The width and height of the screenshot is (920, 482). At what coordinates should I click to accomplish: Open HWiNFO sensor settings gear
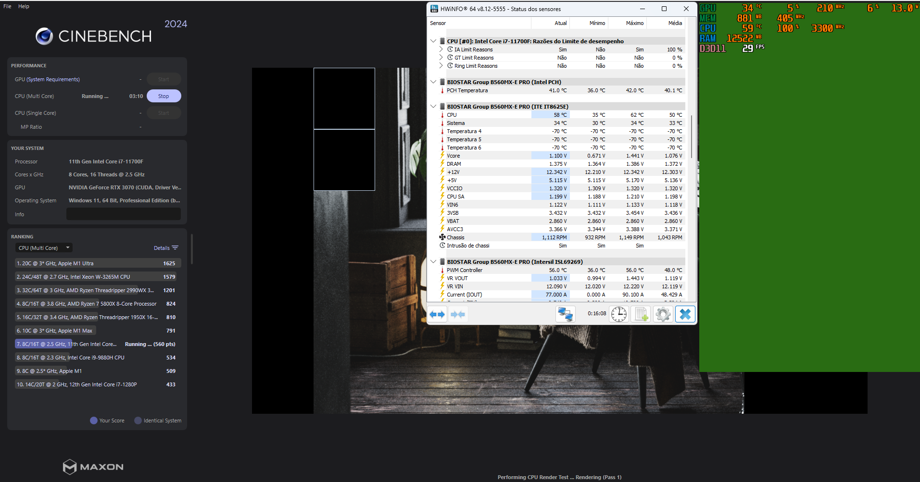point(663,314)
